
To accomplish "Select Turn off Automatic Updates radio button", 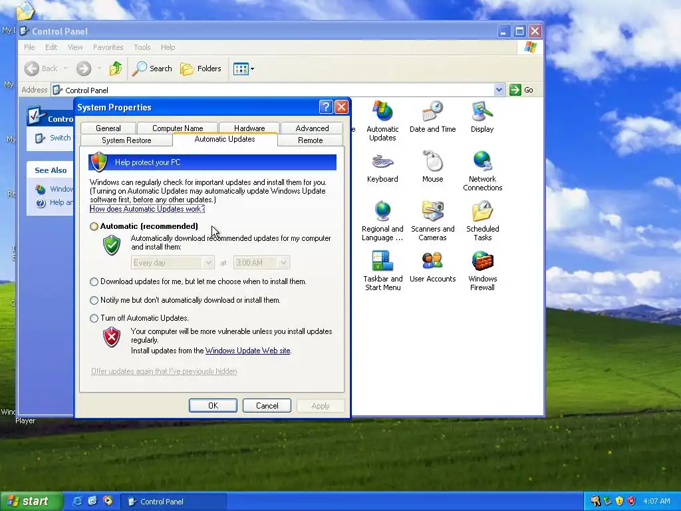I will pos(94,318).
